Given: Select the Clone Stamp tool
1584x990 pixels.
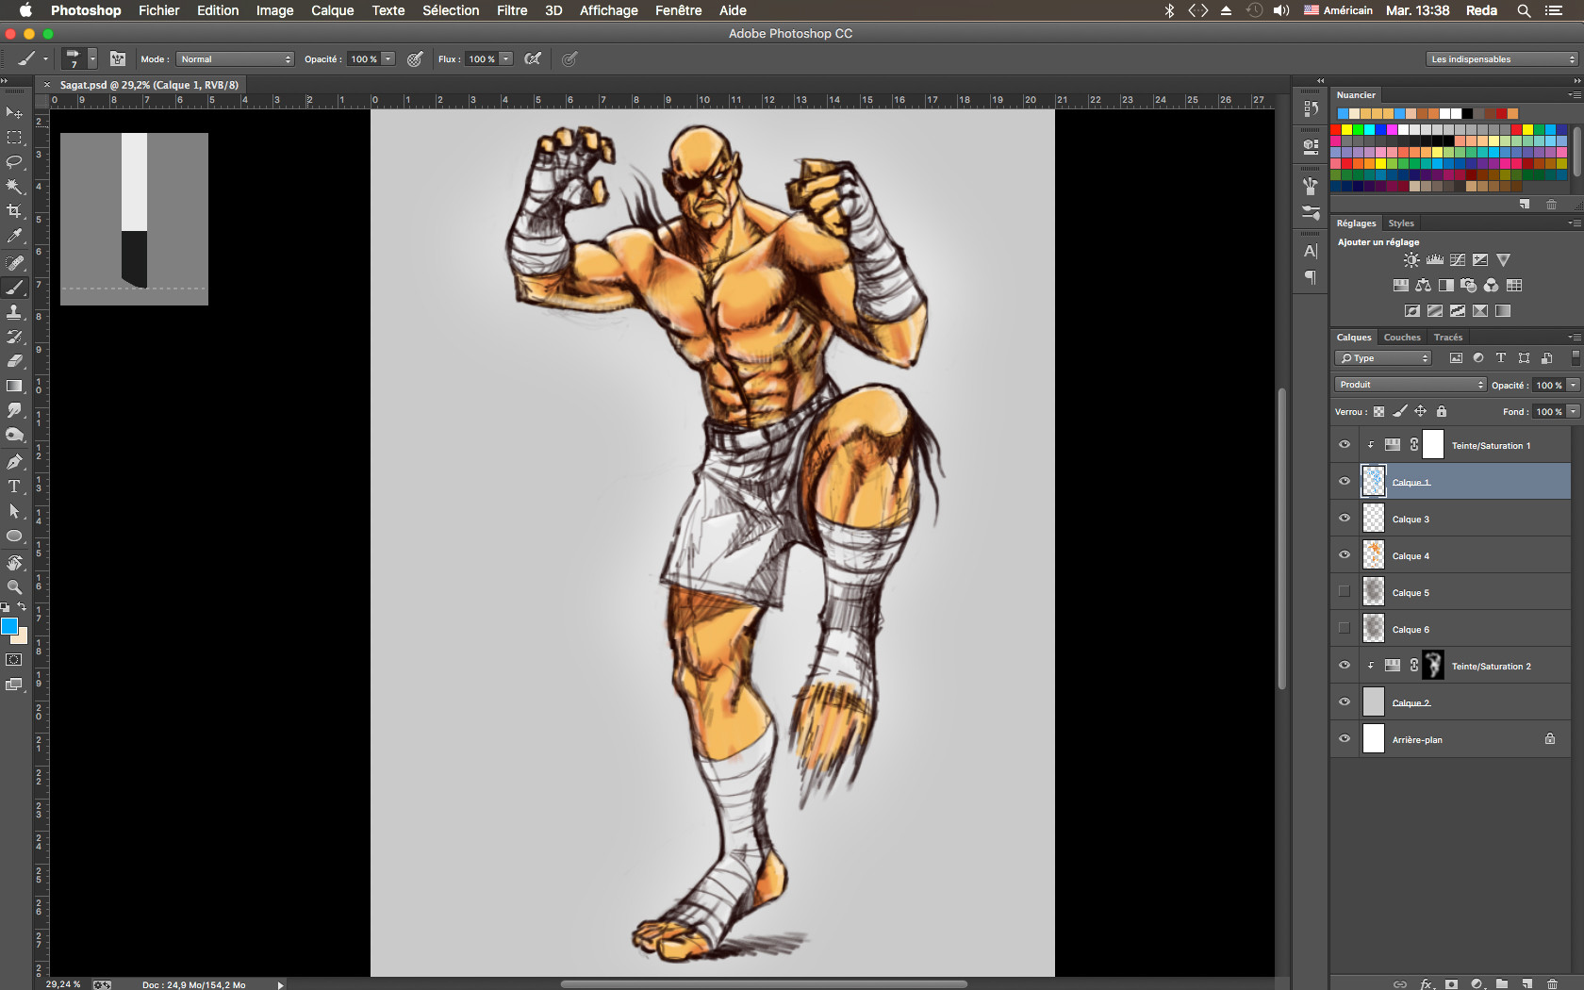Looking at the screenshot, I should click(14, 312).
